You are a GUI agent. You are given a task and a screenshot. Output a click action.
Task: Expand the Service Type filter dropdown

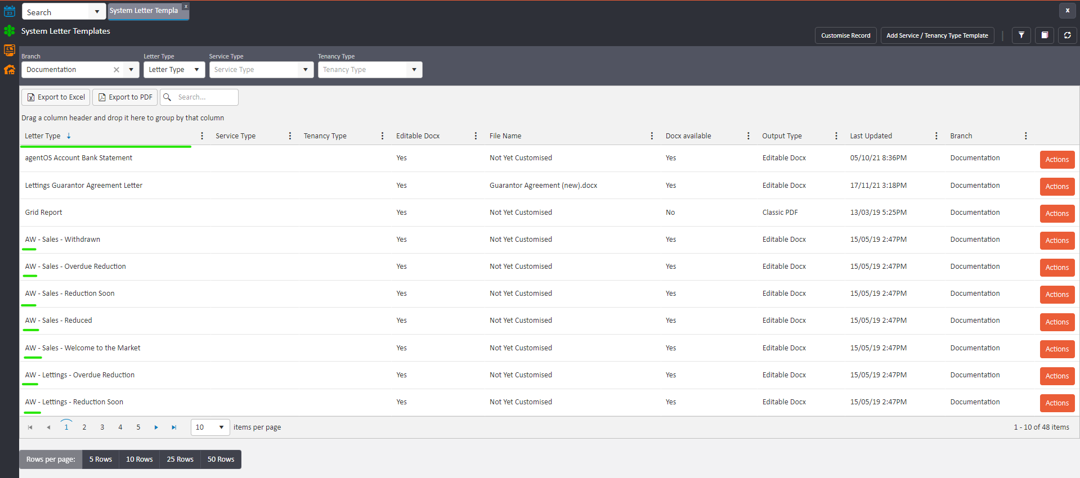coord(305,70)
